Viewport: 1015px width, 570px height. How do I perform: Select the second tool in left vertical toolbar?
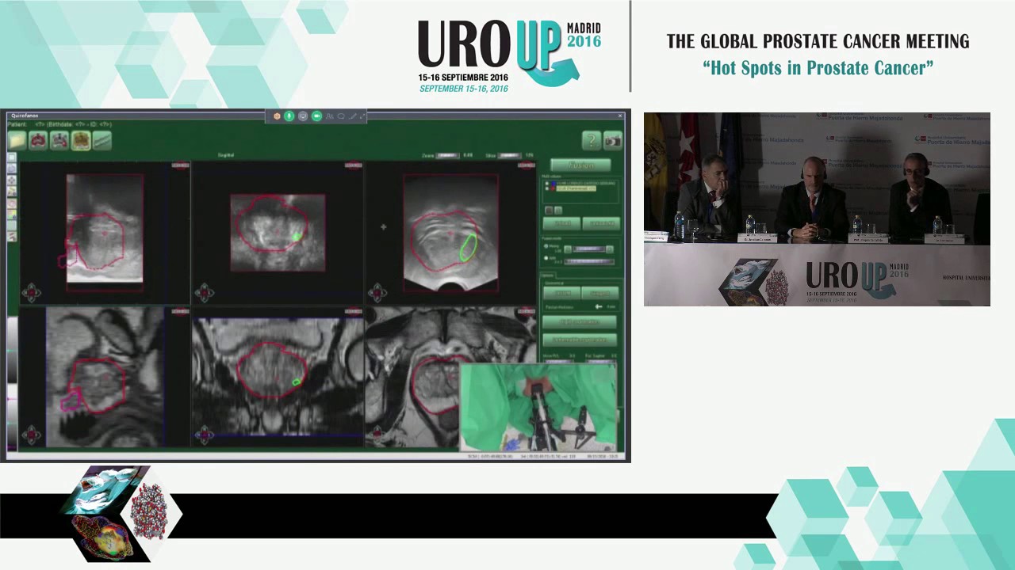tap(12, 168)
